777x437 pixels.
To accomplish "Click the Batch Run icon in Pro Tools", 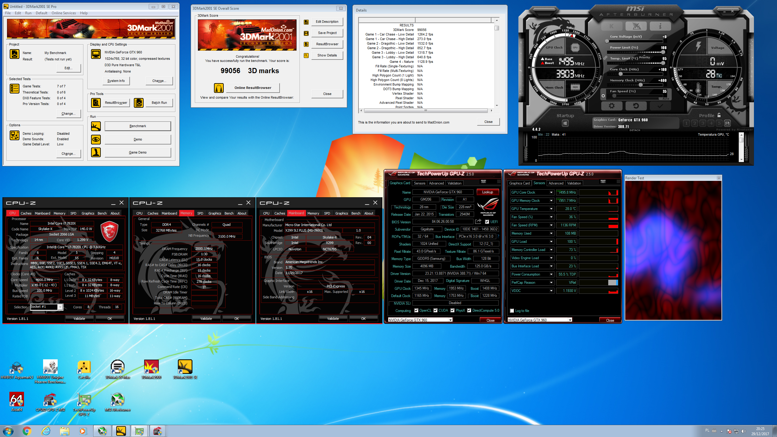I will [139, 103].
